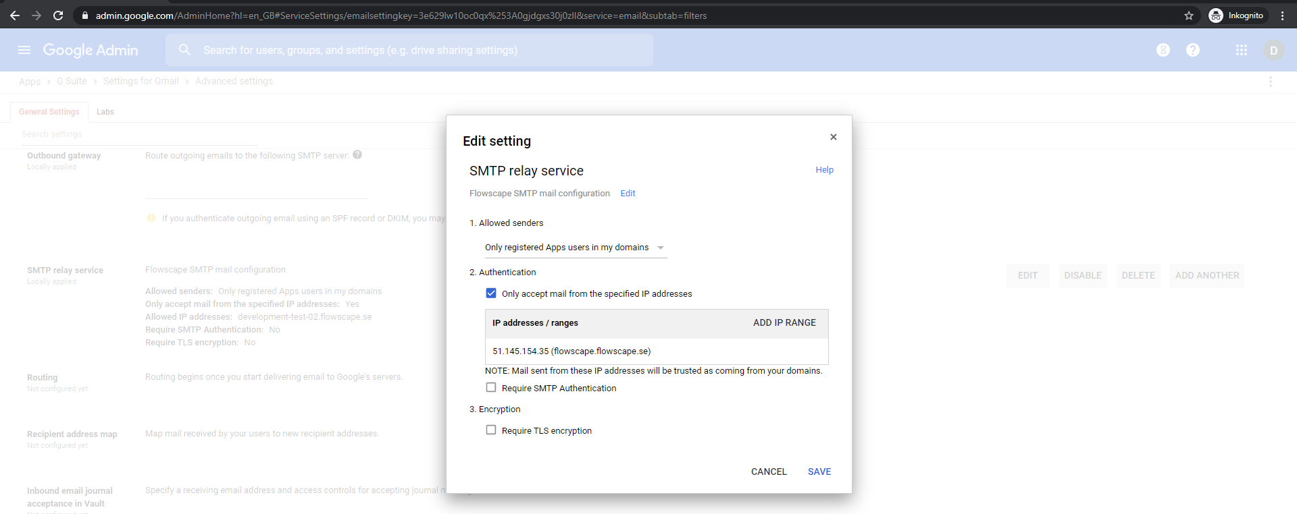The height and width of the screenshot is (514, 1297).
Task: Go to Apps breadcrumb
Action: click(x=30, y=82)
